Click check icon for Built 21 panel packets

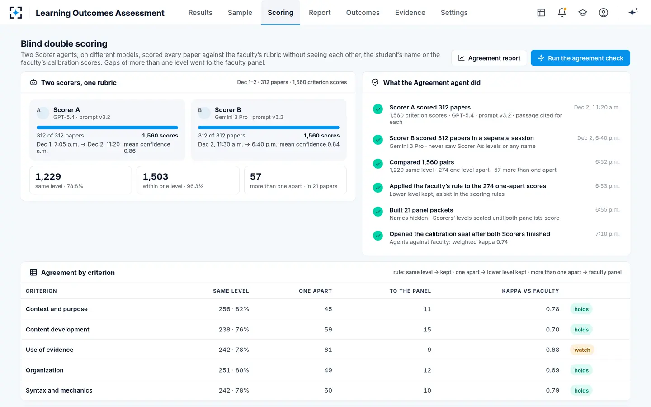378,212
